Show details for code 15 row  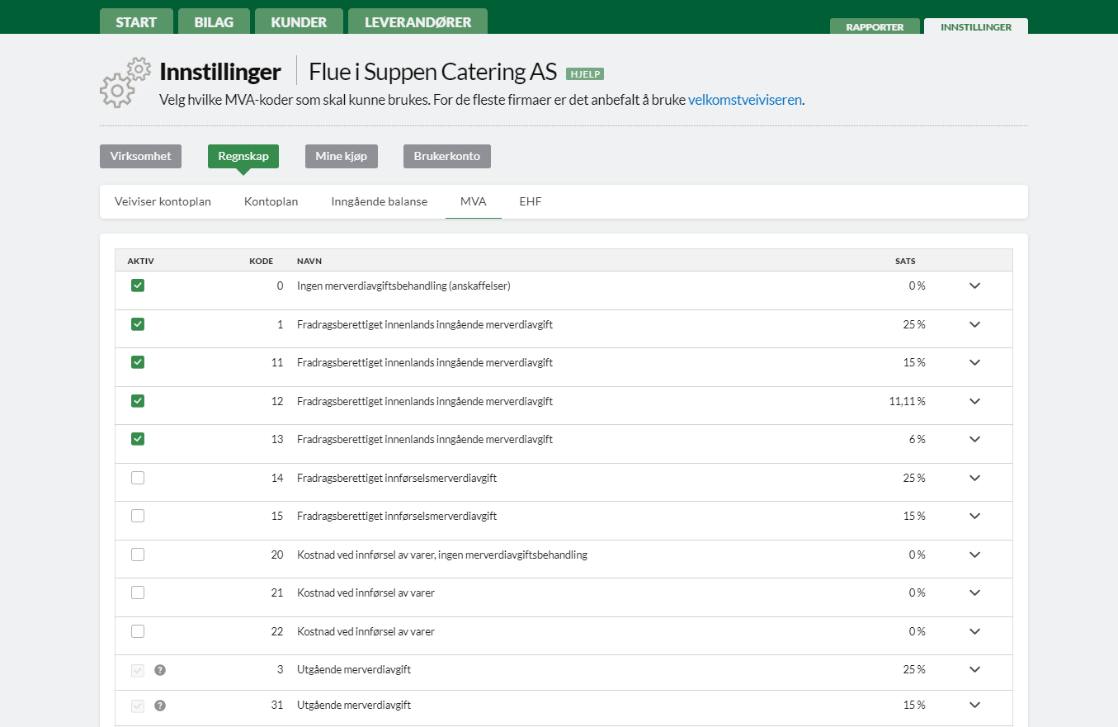[974, 516]
